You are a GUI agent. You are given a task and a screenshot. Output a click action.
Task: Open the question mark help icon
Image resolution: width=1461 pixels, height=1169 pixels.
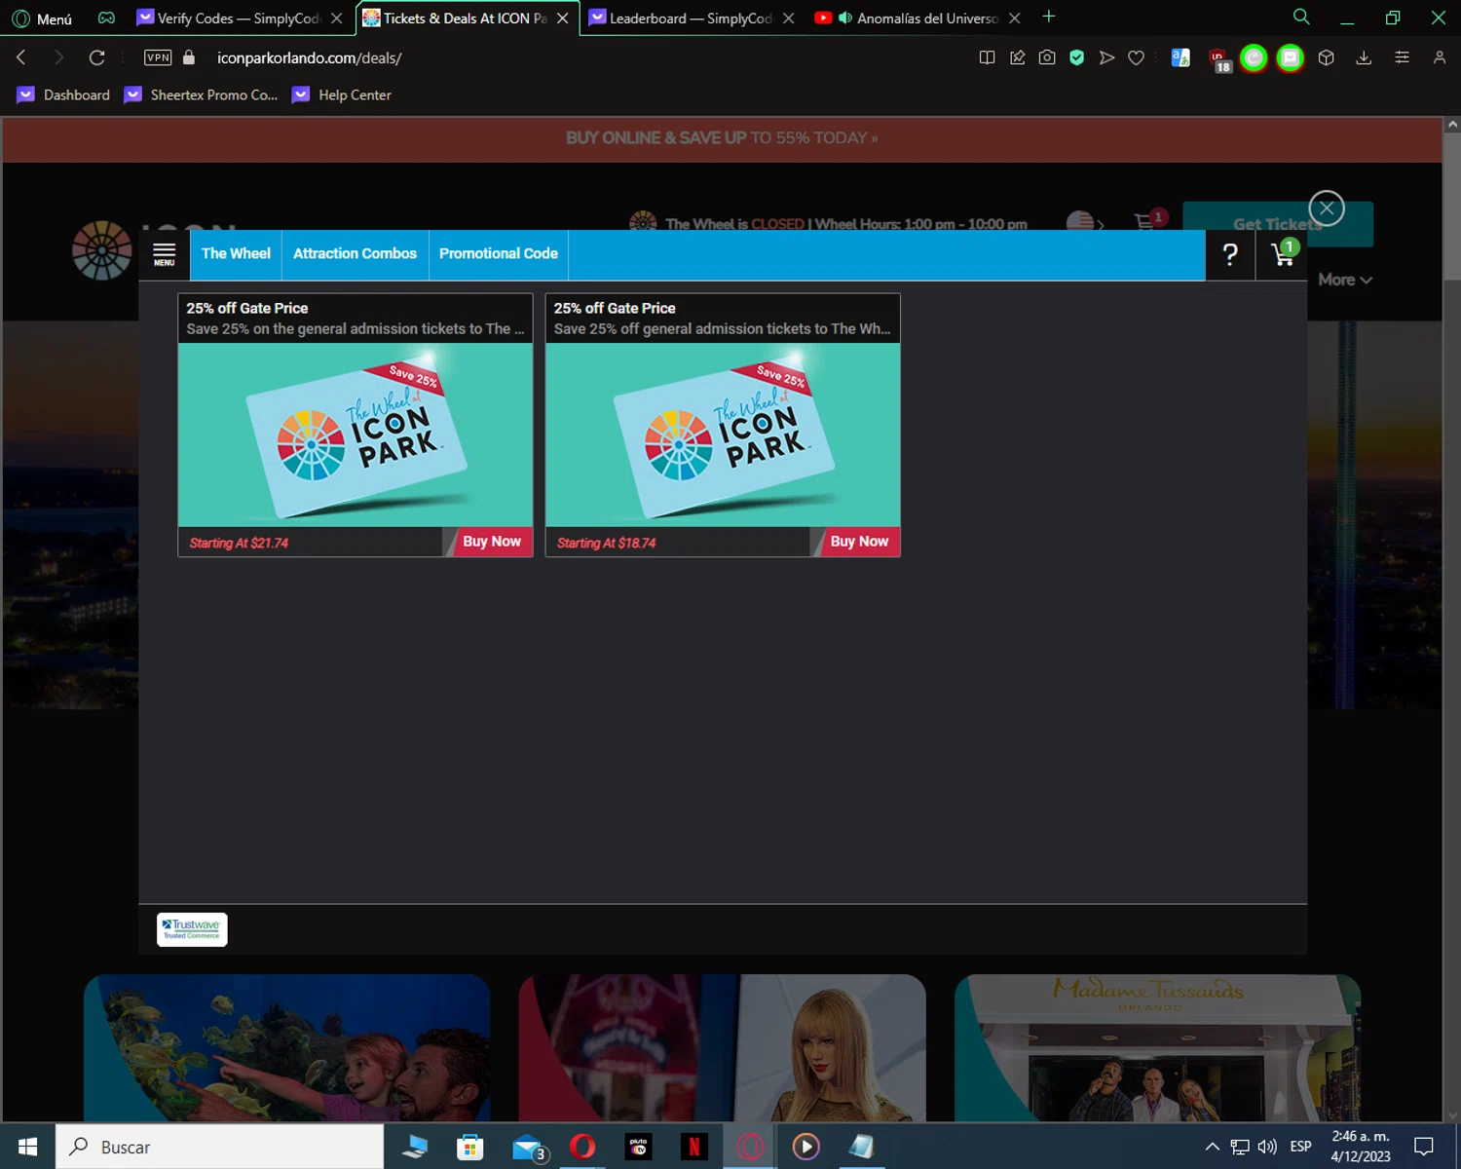(1230, 255)
